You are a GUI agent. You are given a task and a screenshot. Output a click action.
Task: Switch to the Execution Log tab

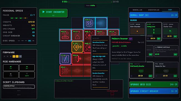[154, 10]
